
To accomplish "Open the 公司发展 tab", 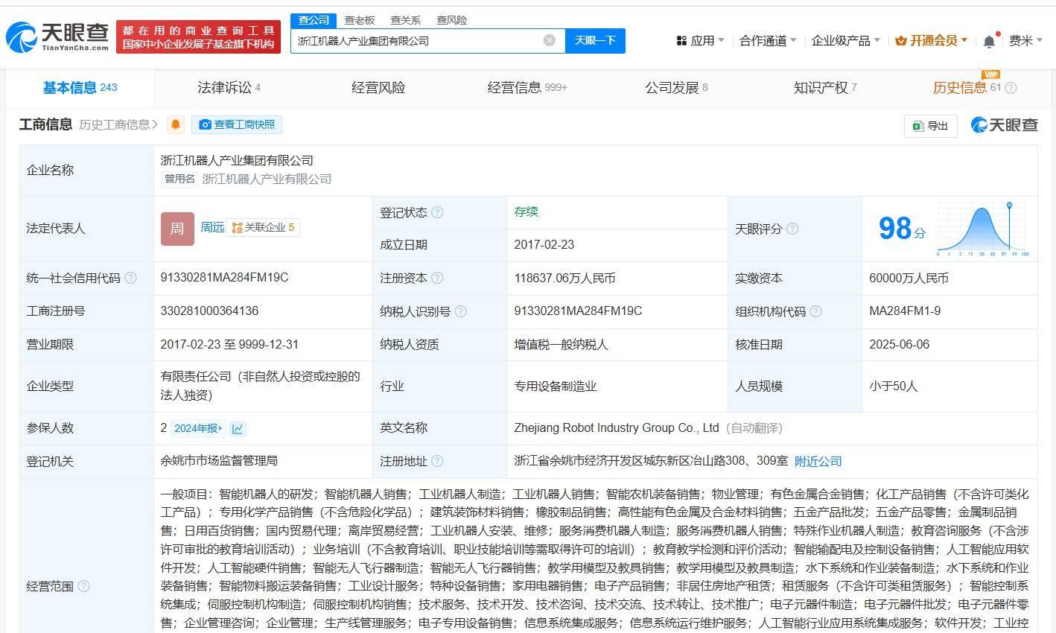I will pyautogui.click(x=676, y=88).
